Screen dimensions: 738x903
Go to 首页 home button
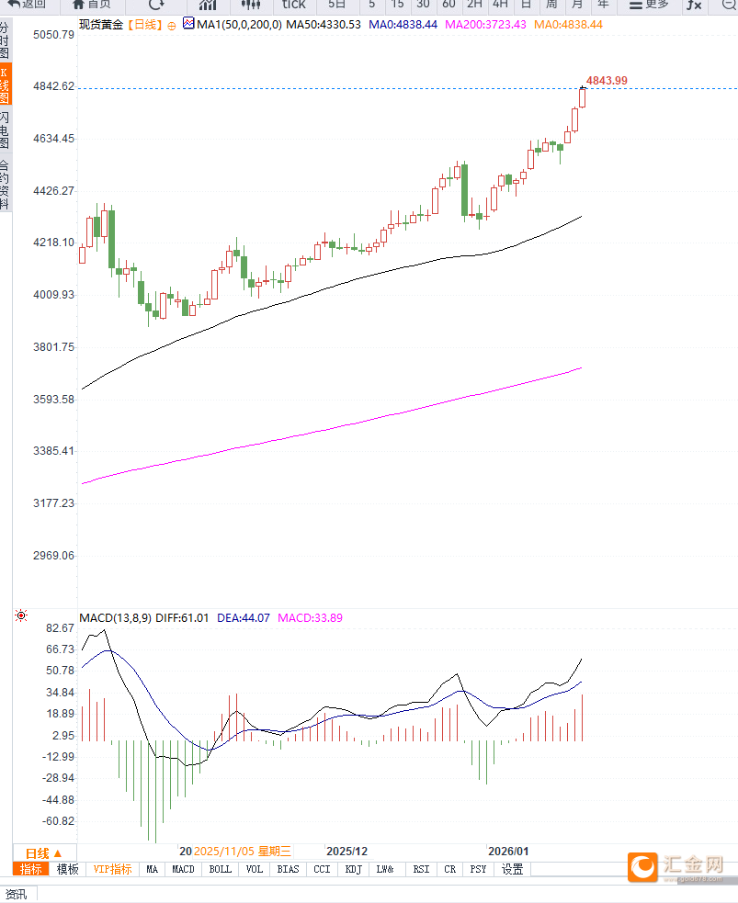[92, 4]
